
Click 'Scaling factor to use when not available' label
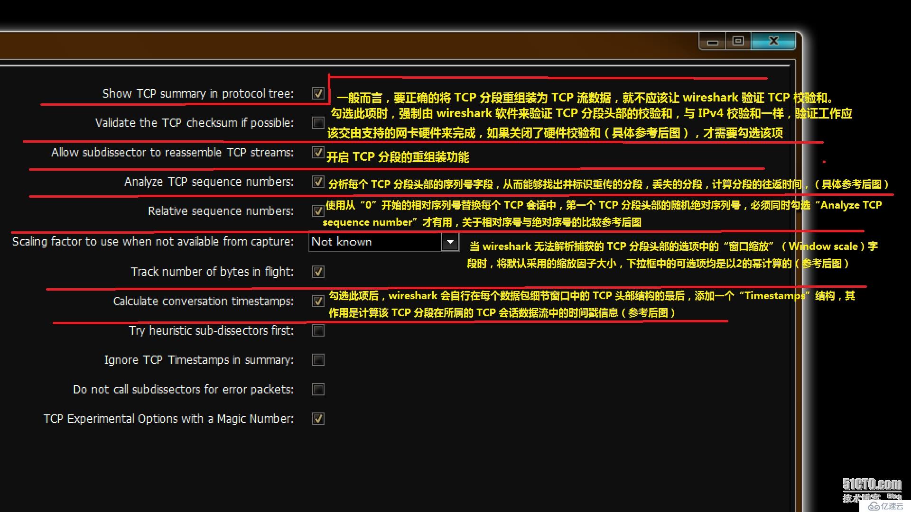(153, 241)
